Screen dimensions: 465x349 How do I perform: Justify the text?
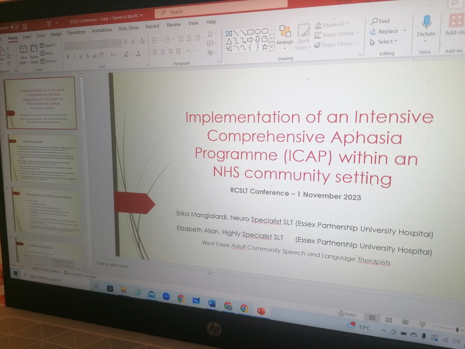coord(179,51)
